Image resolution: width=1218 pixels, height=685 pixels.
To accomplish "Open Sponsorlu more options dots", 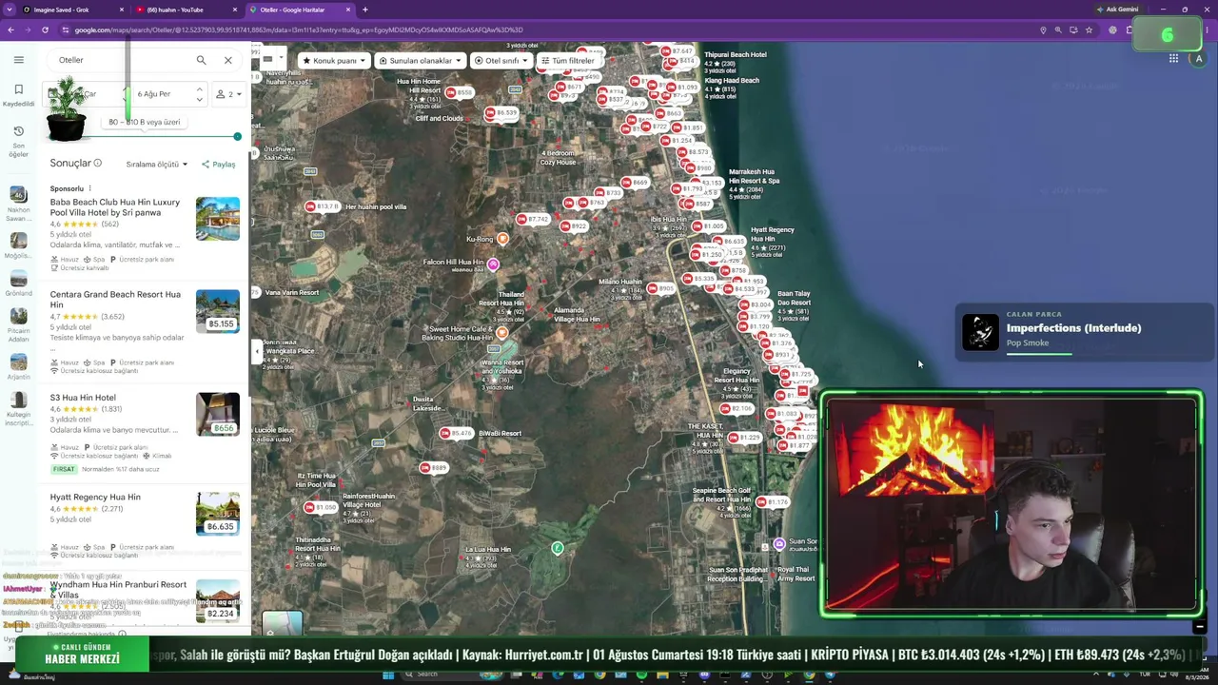I will click(x=89, y=188).
